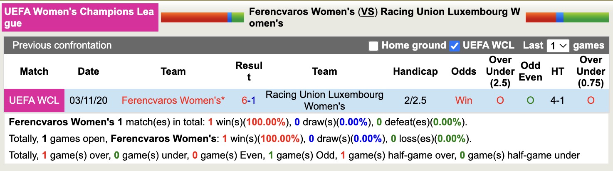Click the right red-blue-green stats bar
This screenshot has height=171, width=613.
pyautogui.click(x=567, y=17)
